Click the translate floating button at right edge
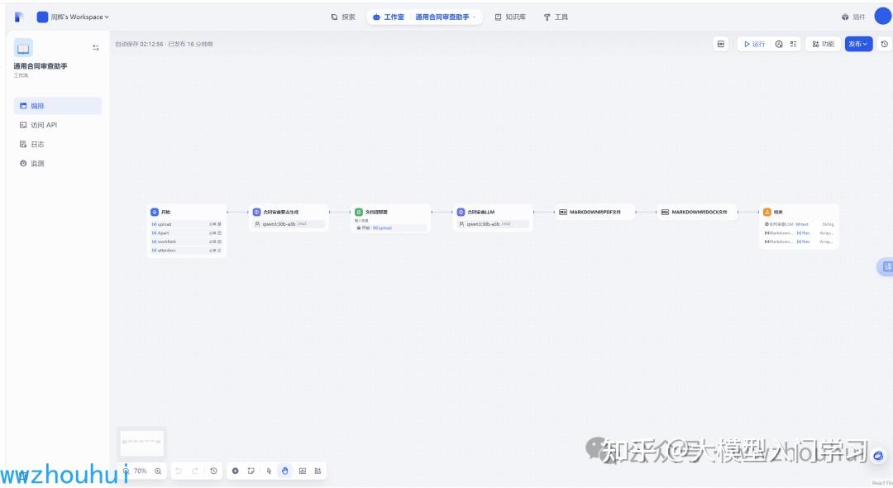 [886, 266]
